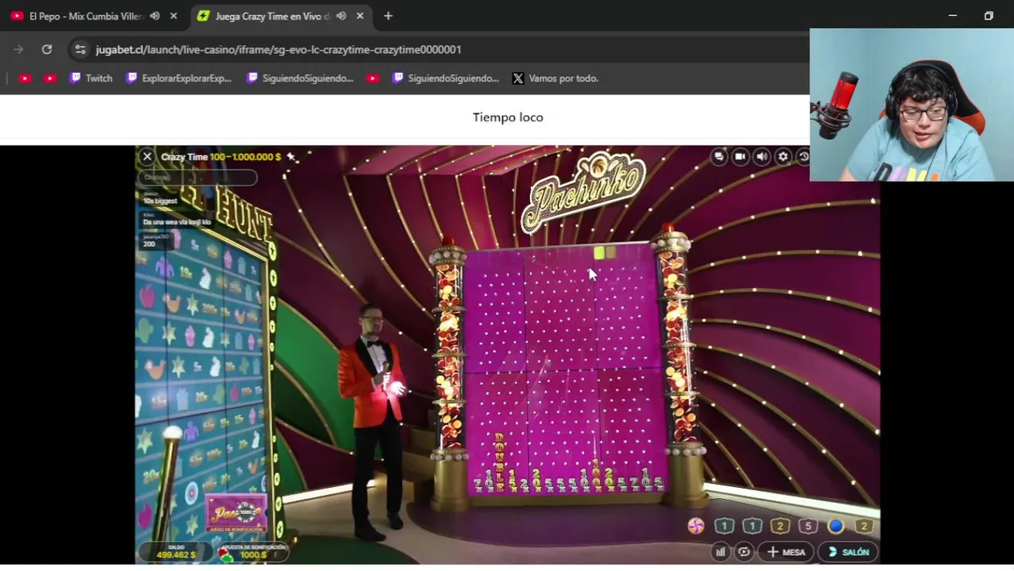This screenshot has width=1014, height=571.
Task: Click the Pachinko candy result icon
Action: point(696,526)
